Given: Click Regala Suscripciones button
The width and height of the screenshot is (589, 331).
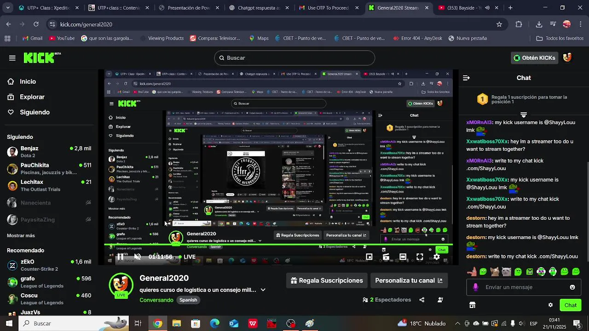Looking at the screenshot, I should 327,280.
